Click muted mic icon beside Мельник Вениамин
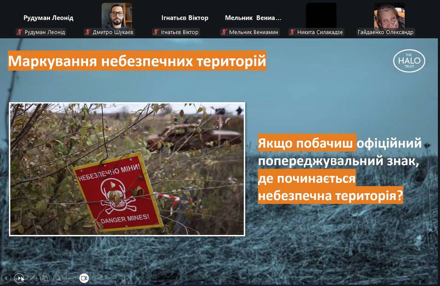This screenshot has height=286, width=440. point(224,32)
